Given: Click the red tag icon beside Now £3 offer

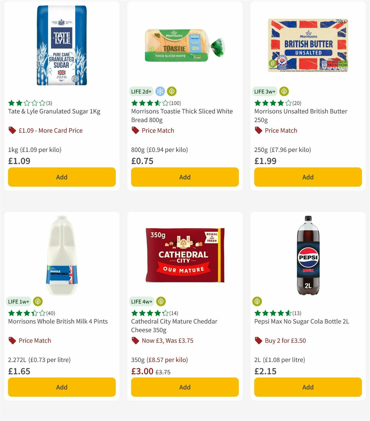Looking at the screenshot, I should click(135, 341).
